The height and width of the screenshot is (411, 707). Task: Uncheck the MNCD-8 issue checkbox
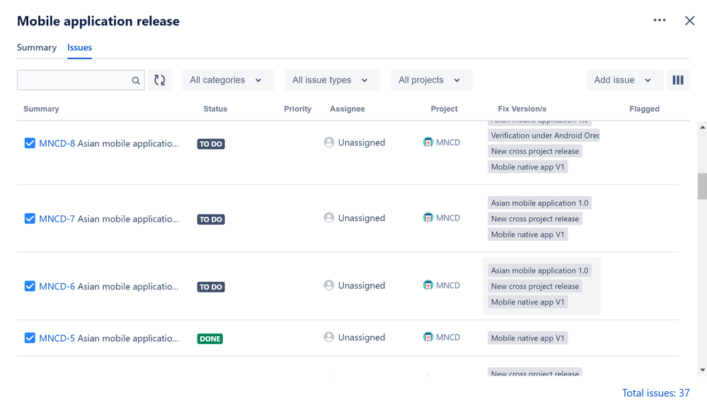pyautogui.click(x=30, y=143)
